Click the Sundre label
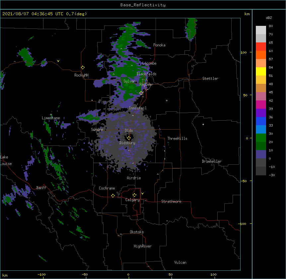 pyautogui.click(x=97, y=130)
